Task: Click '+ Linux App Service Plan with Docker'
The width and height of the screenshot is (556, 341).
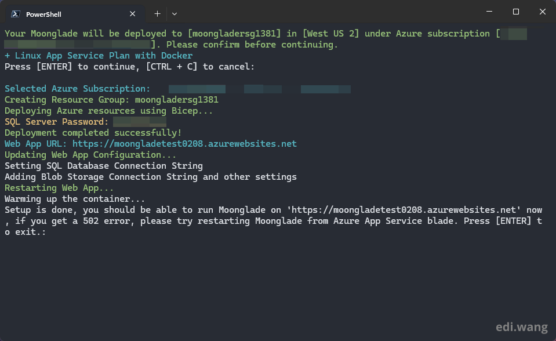Action: tap(99, 56)
